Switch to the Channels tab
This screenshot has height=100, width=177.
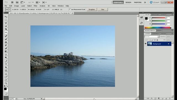[155, 34]
